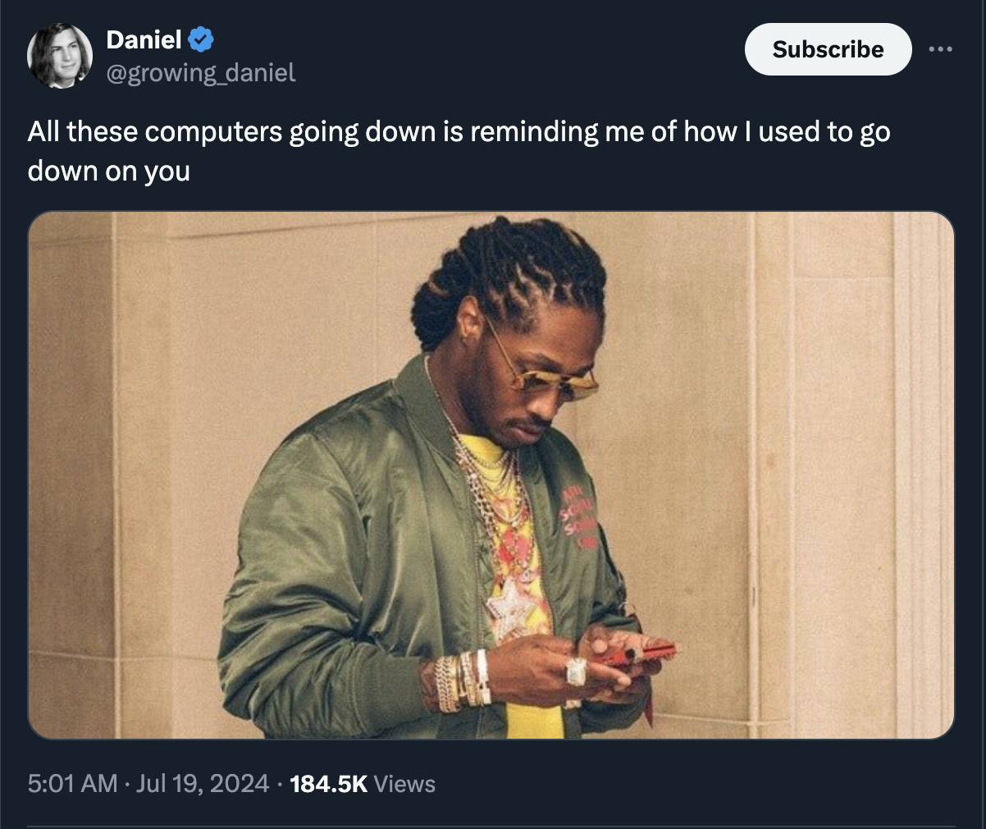The image size is (986, 829).
Task: Open the 184.5K view count
Action: [x=329, y=784]
